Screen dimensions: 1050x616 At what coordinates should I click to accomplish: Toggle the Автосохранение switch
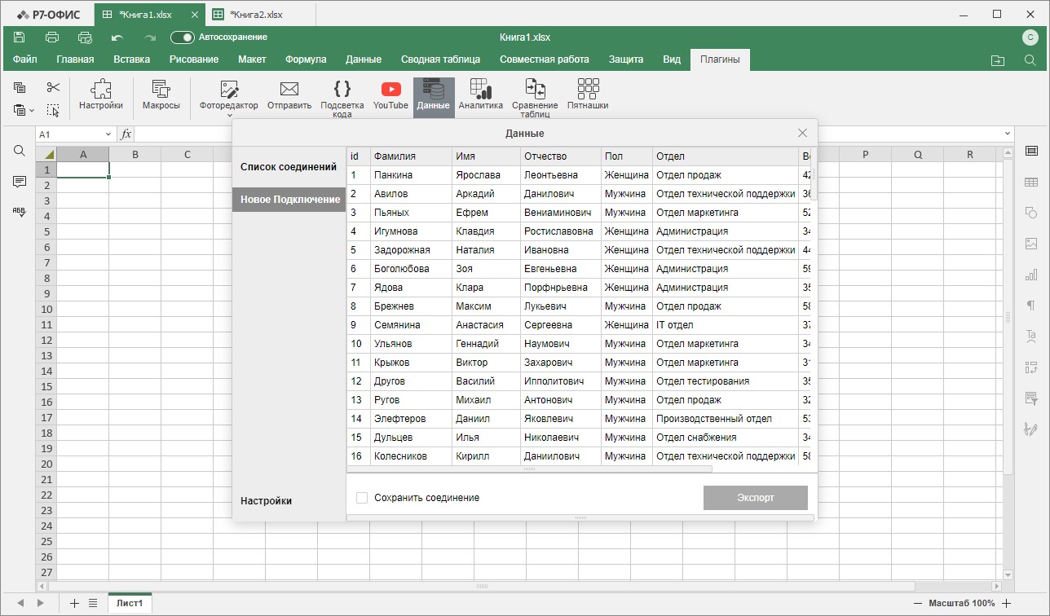183,37
